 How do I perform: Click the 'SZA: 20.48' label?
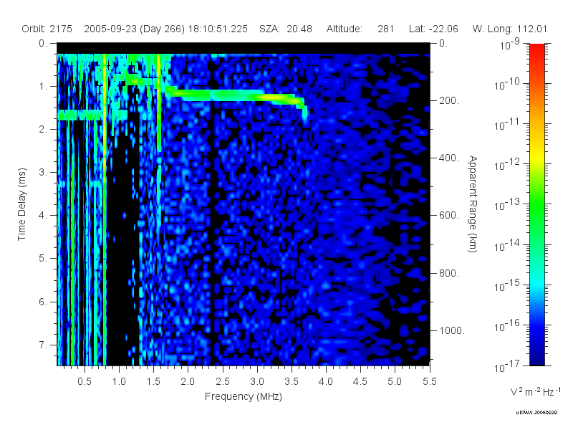[285, 29]
